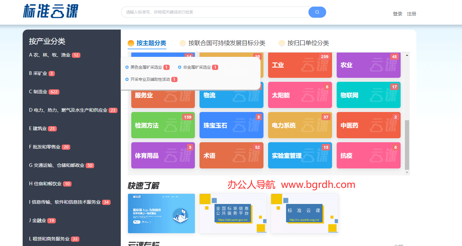Click the search magnifier button
This screenshot has width=462, height=246.
pos(317,12)
